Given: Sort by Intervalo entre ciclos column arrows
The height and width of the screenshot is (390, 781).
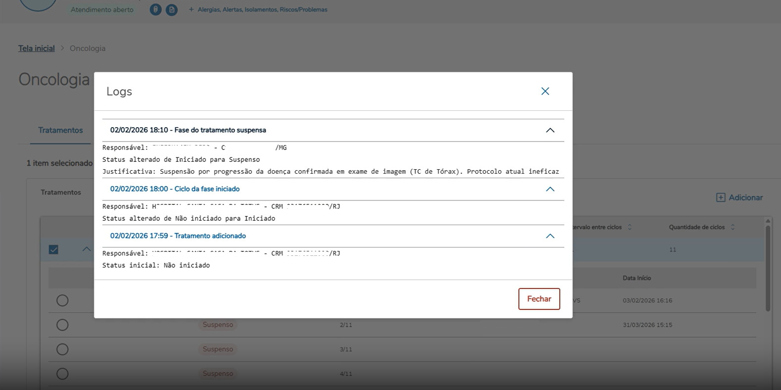Looking at the screenshot, I should tap(630, 227).
